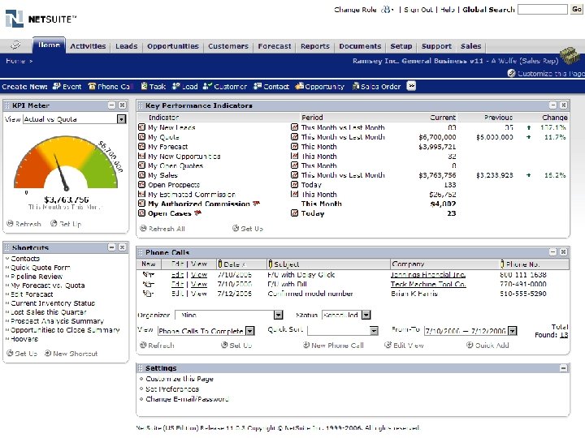Screen dimensions: 585x438
Task: Click the Event calendar icon in Create New bar
Action: (57, 87)
